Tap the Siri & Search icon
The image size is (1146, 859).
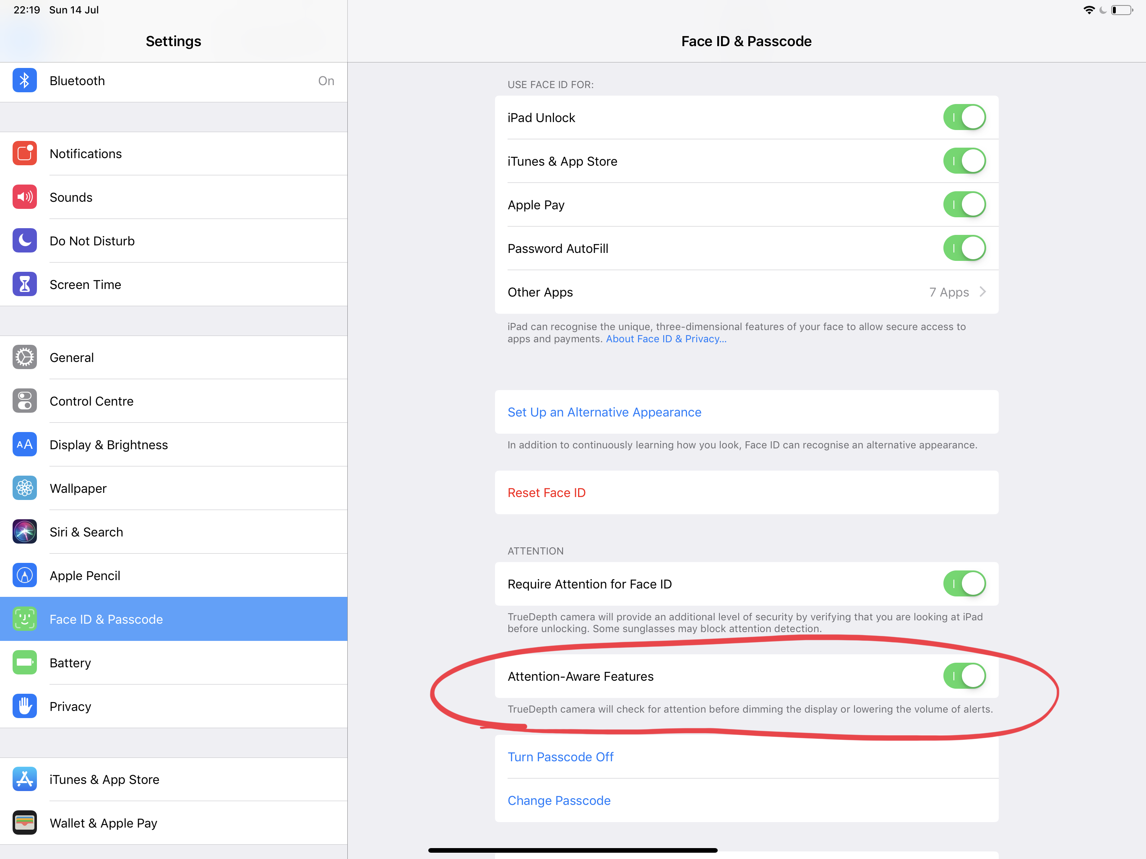click(24, 531)
